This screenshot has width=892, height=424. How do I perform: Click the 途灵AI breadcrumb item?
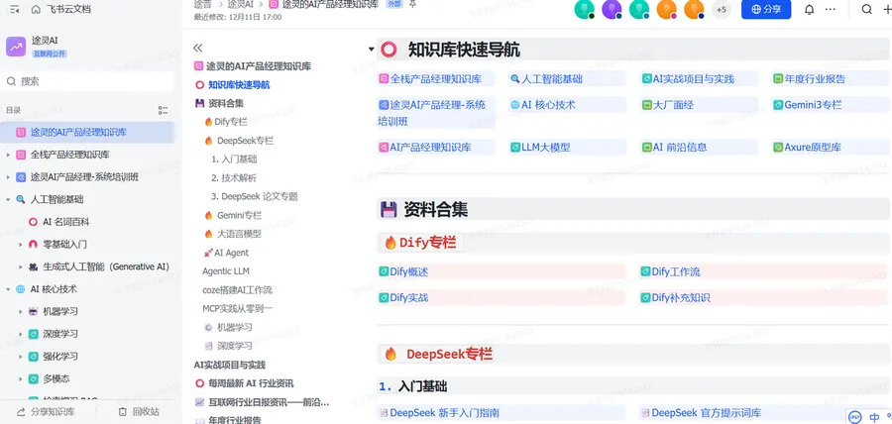pos(240,5)
